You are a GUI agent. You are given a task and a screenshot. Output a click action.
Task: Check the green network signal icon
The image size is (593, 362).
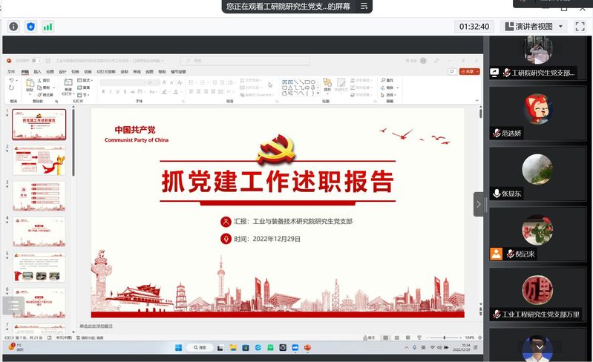tap(47, 27)
